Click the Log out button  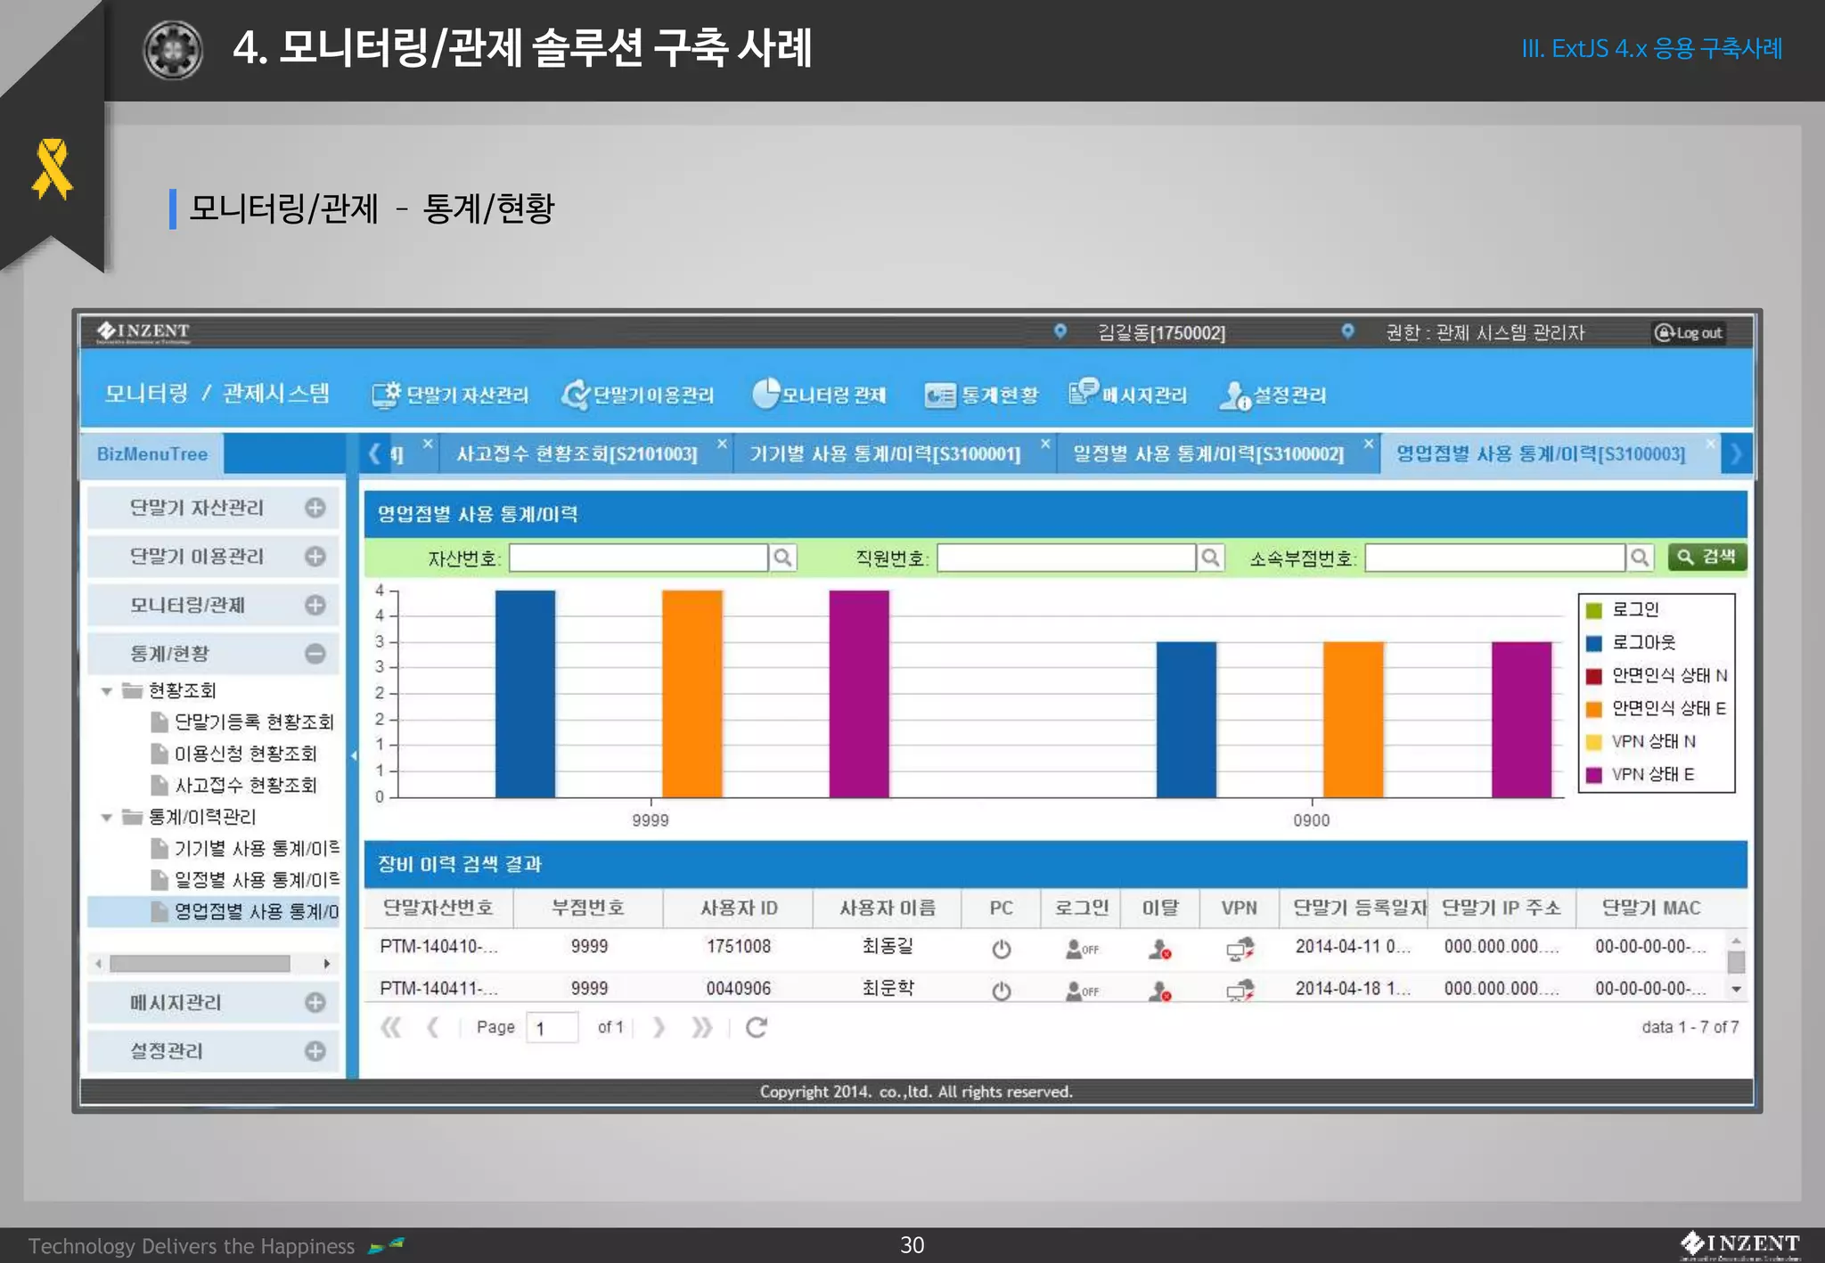coord(1689,332)
